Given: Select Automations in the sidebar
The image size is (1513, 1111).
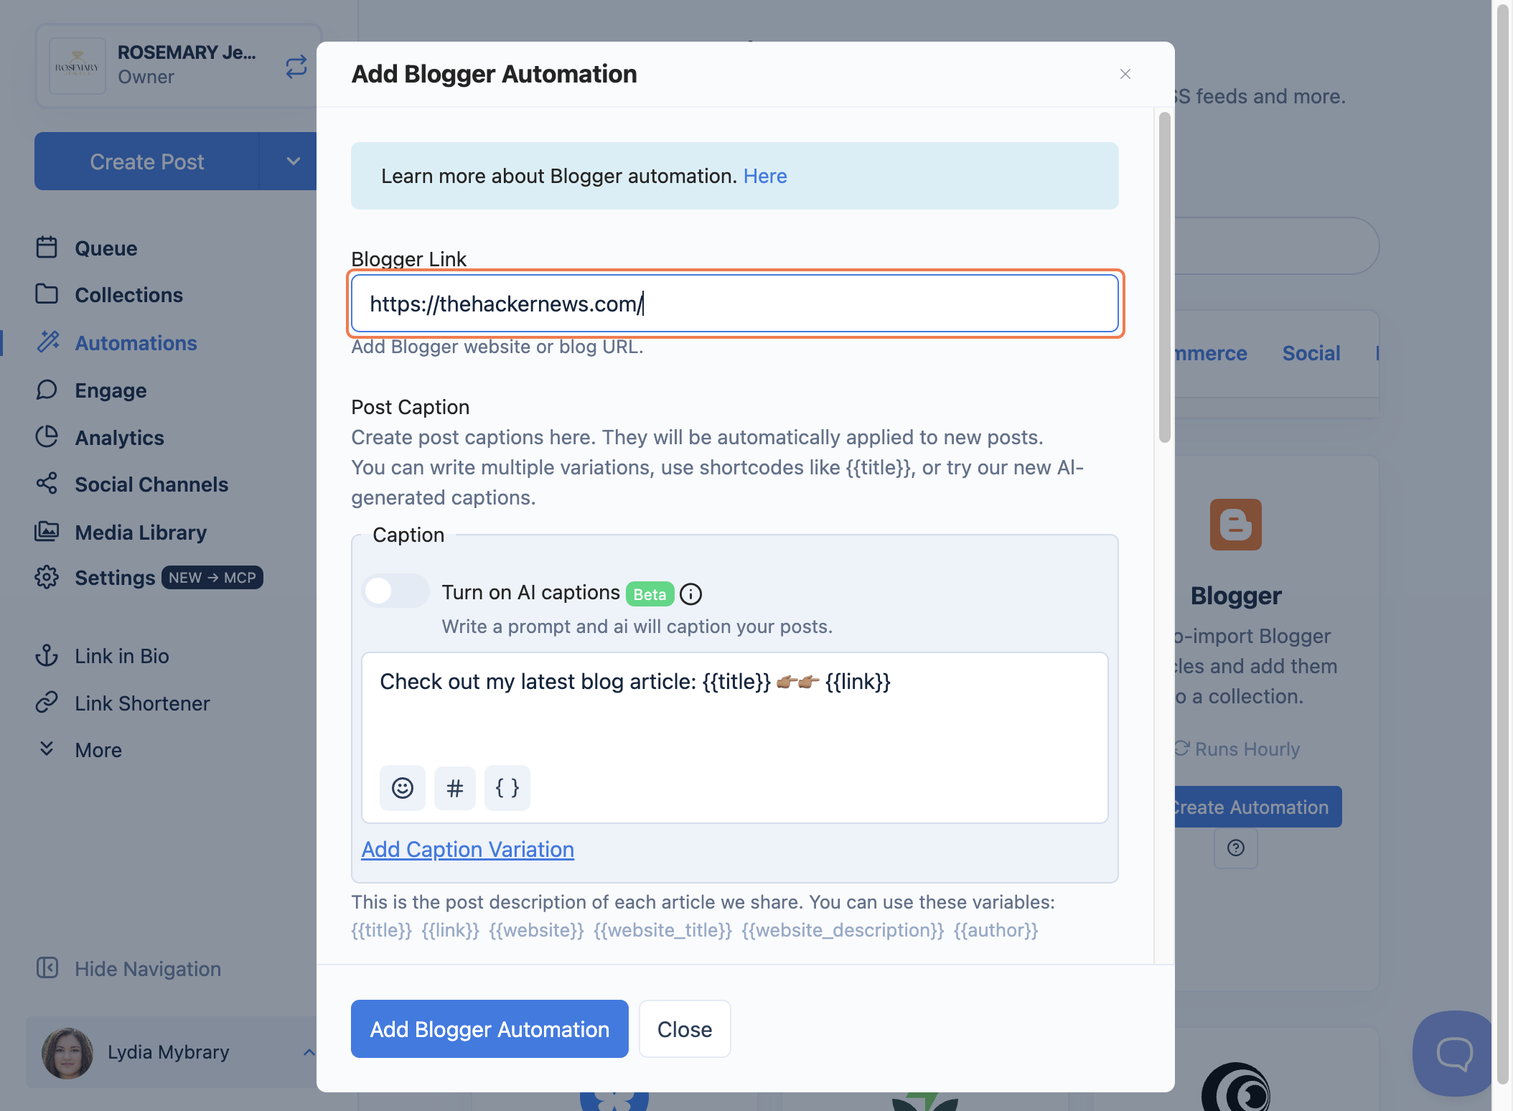Looking at the screenshot, I should pyautogui.click(x=136, y=343).
